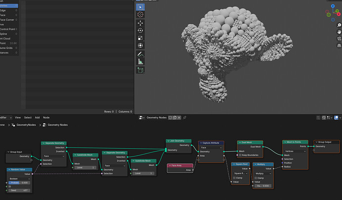This screenshot has height=200, width=342.
Task: Enable Clamp on Square Root node
Action: pos(234,178)
